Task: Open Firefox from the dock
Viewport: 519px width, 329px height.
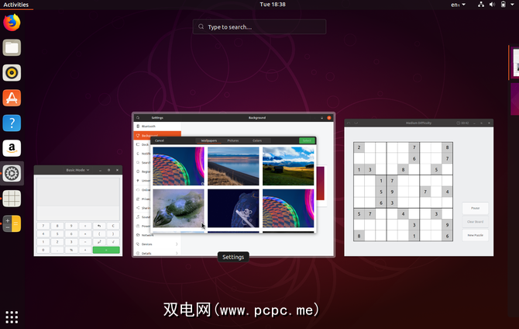Action: tap(12, 23)
